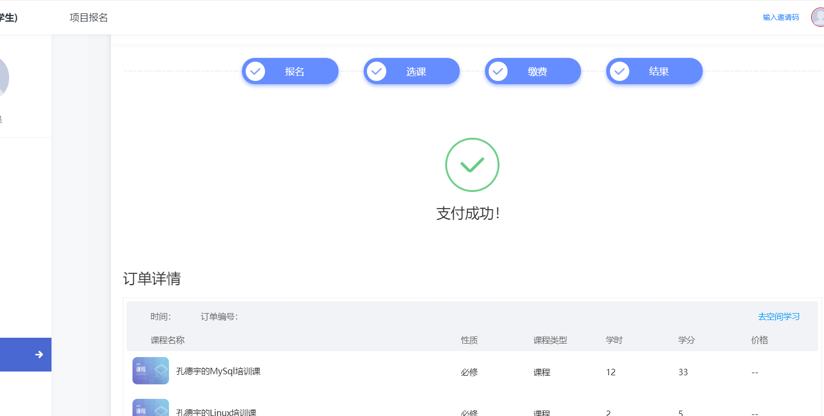Open the 去空间学习 link

coord(778,317)
